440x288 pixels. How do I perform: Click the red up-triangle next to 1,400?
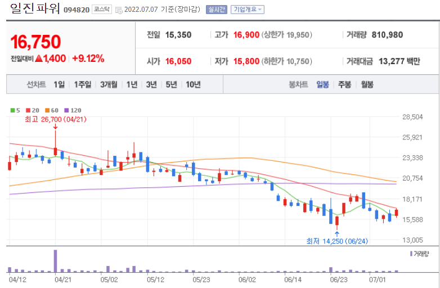click(x=39, y=58)
